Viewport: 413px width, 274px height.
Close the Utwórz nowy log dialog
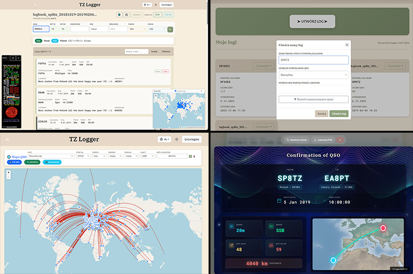[346, 45]
